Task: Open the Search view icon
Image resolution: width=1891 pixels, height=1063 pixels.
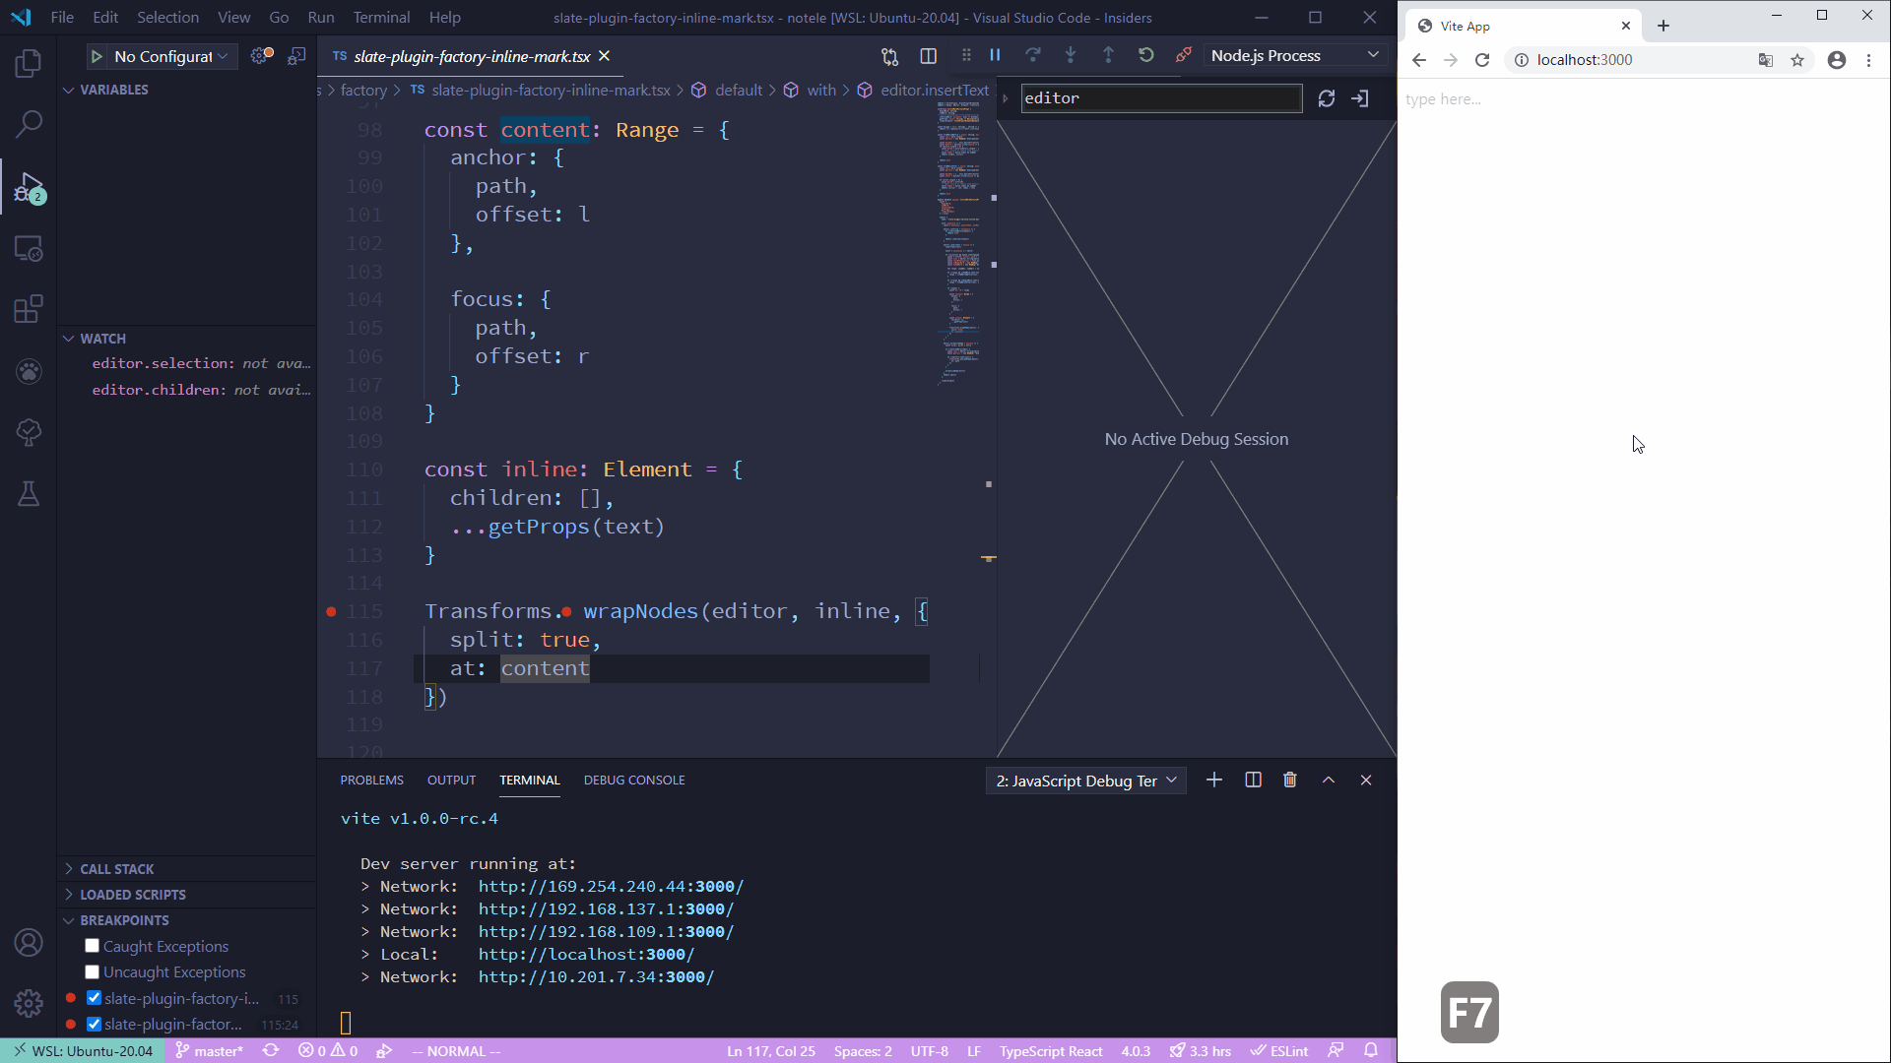Action: pyautogui.click(x=29, y=124)
